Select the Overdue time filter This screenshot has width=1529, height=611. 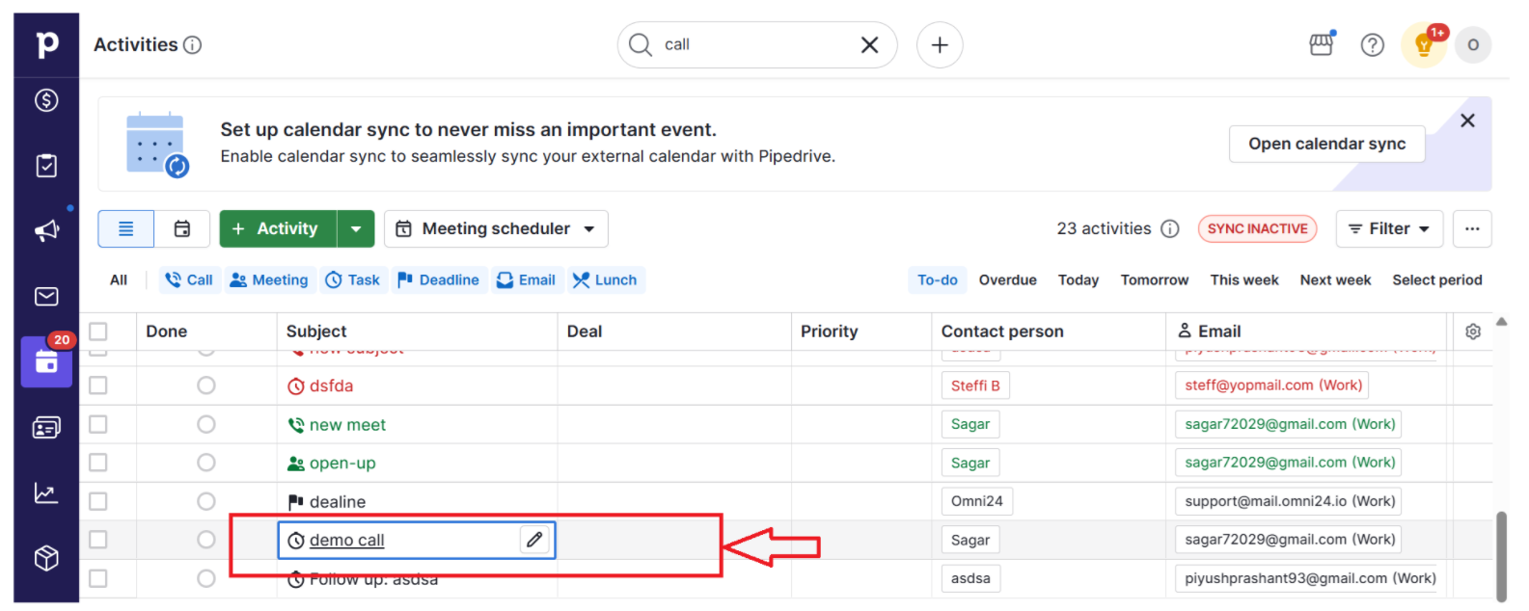pyautogui.click(x=1007, y=279)
